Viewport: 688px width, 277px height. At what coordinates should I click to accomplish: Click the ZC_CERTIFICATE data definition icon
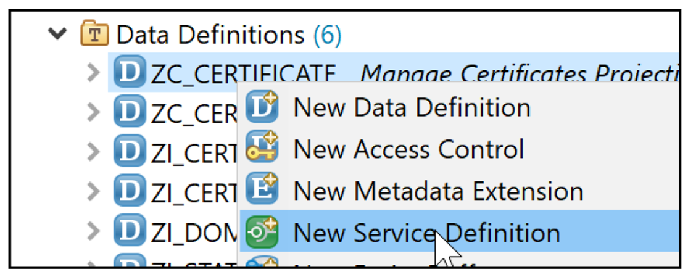tap(130, 72)
